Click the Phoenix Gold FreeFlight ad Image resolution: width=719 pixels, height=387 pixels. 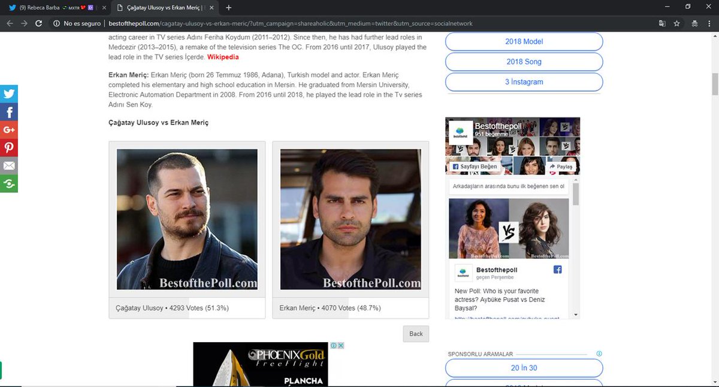[261, 364]
